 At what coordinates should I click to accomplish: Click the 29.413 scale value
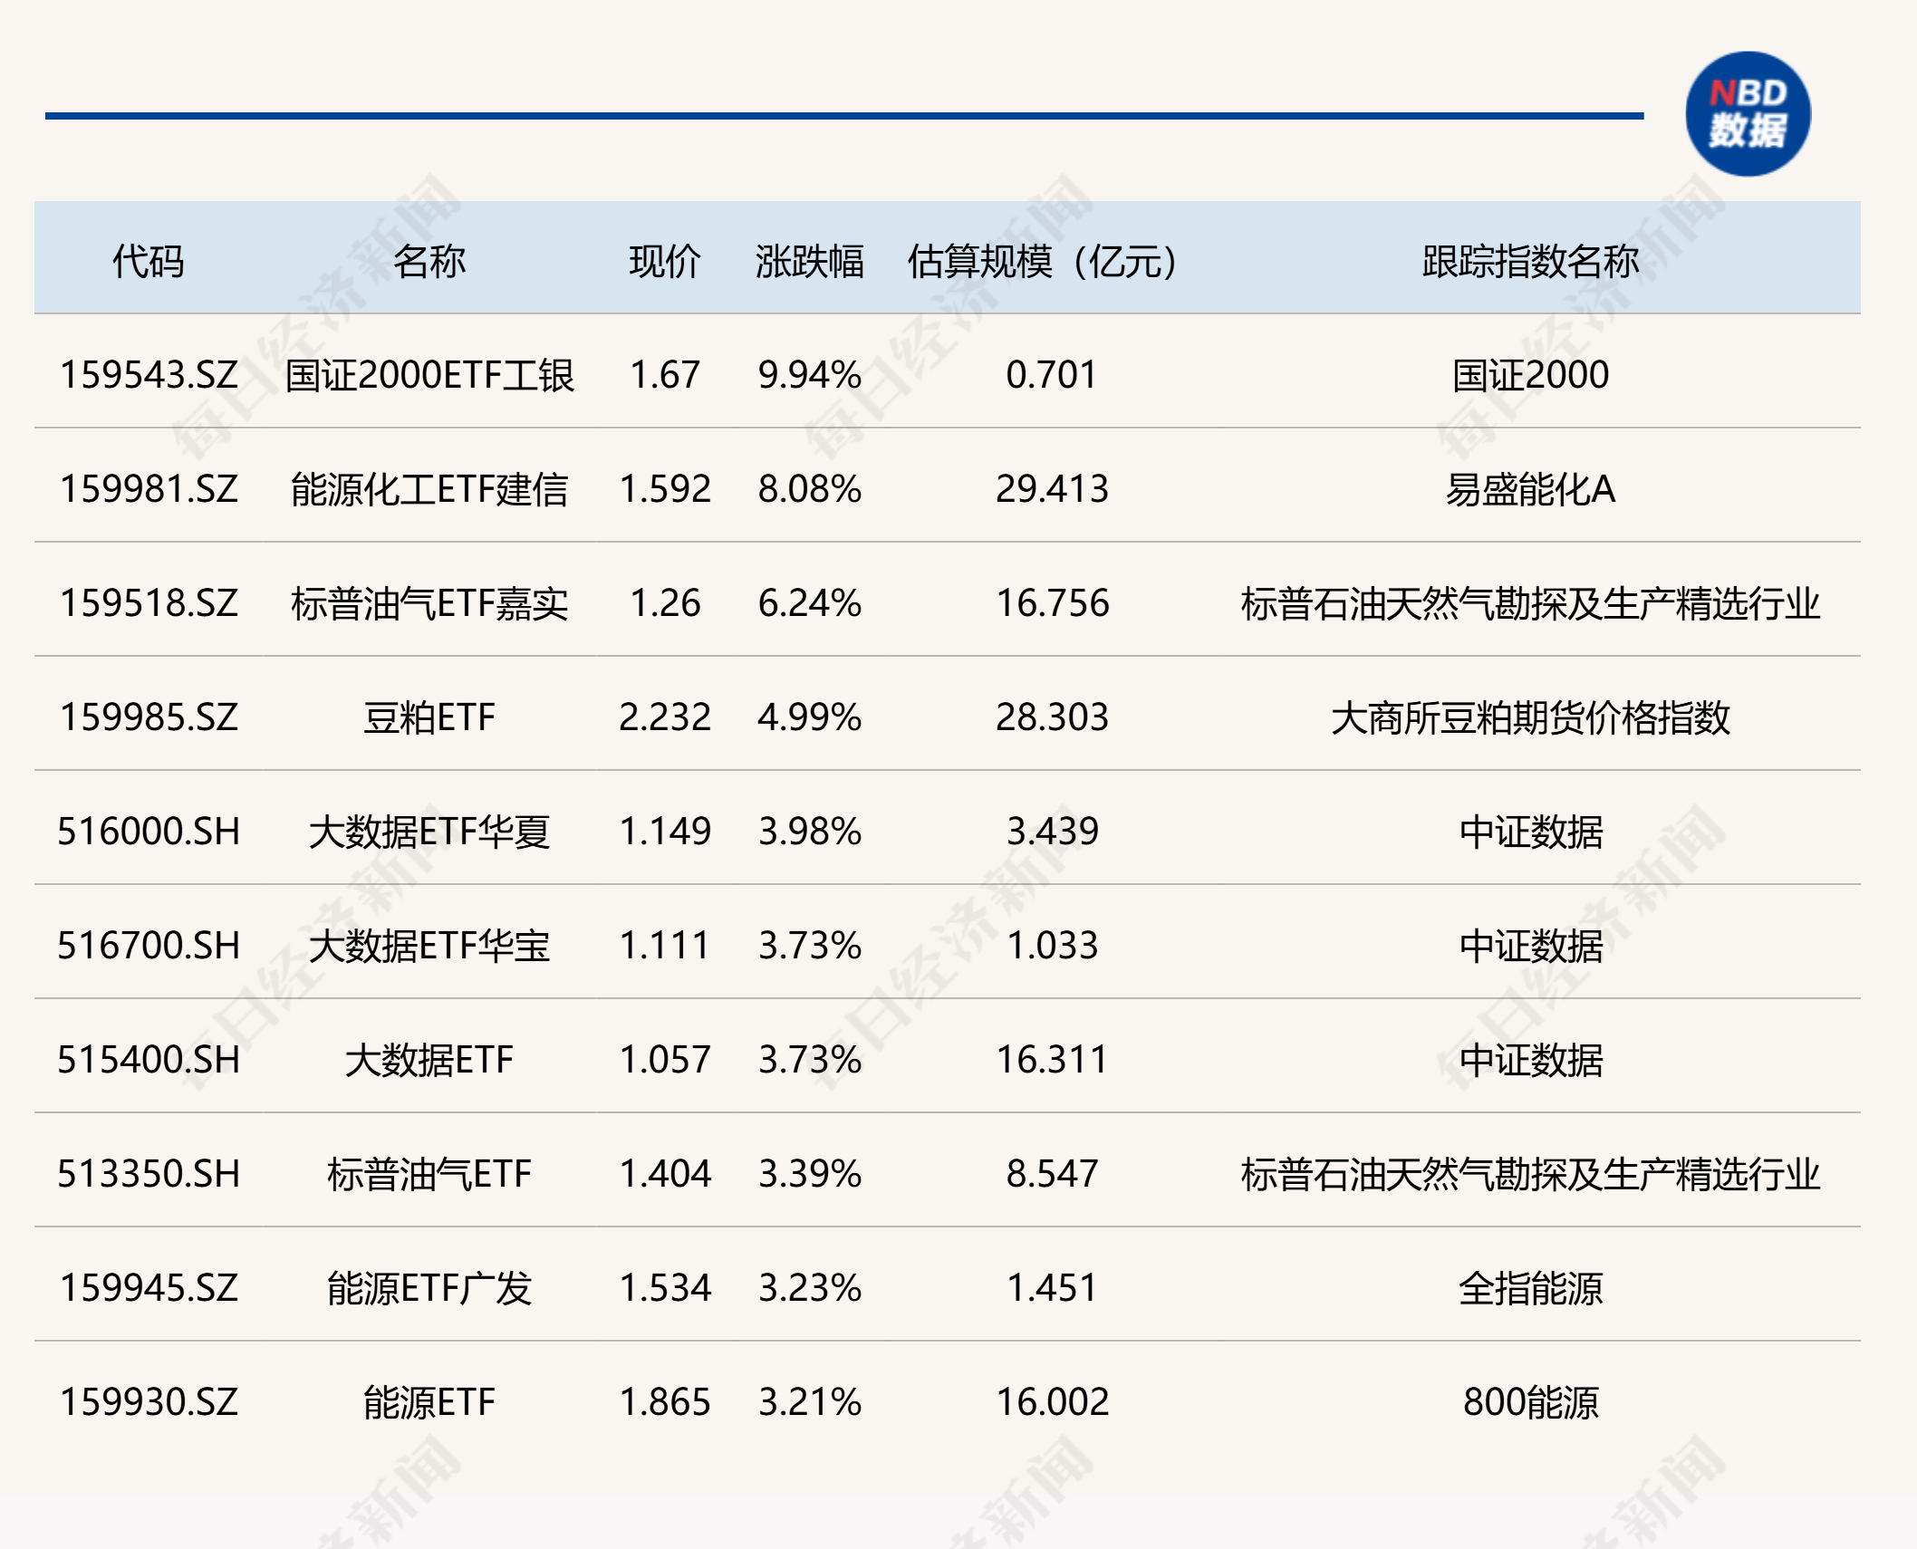pyautogui.click(x=1051, y=489)
